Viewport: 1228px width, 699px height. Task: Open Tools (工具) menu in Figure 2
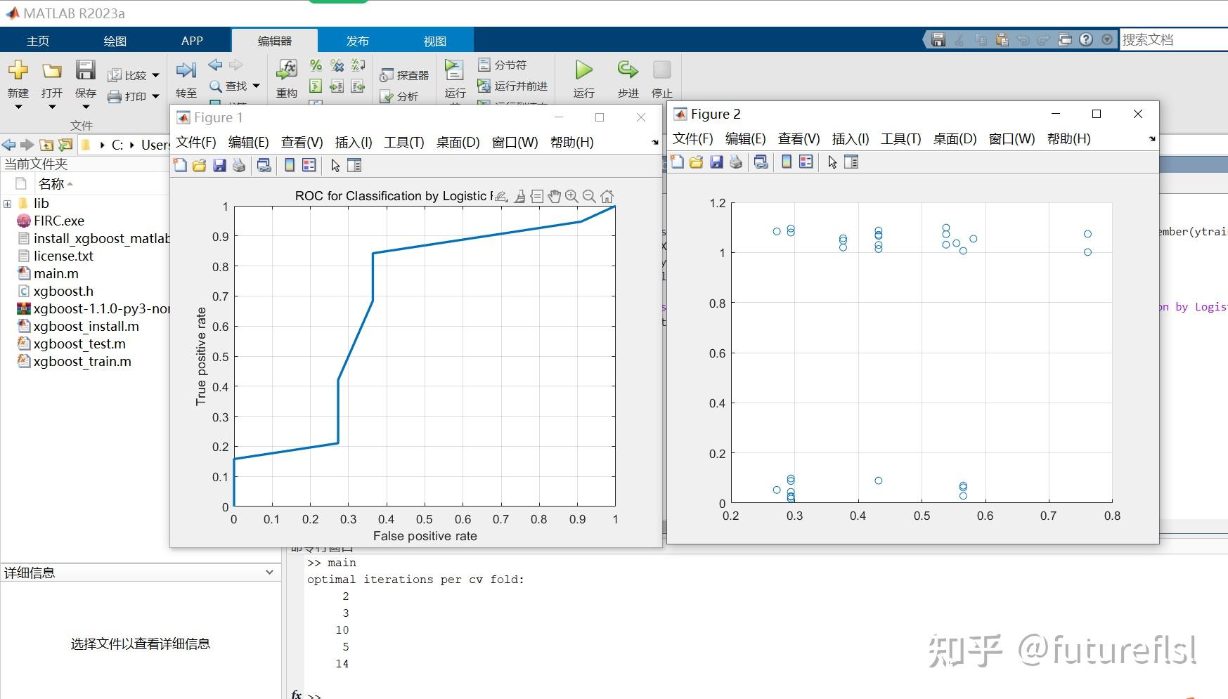click(900, 138)
